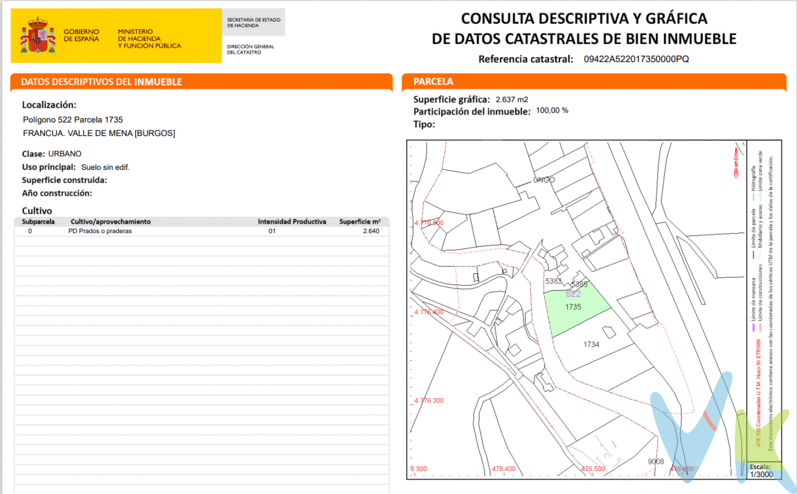Viewport: 797px width, 494px height.
Task: Click the 'CONSULTA DESCRIPTIVA Y GRÁFICA' title
Action: [584, 18]
